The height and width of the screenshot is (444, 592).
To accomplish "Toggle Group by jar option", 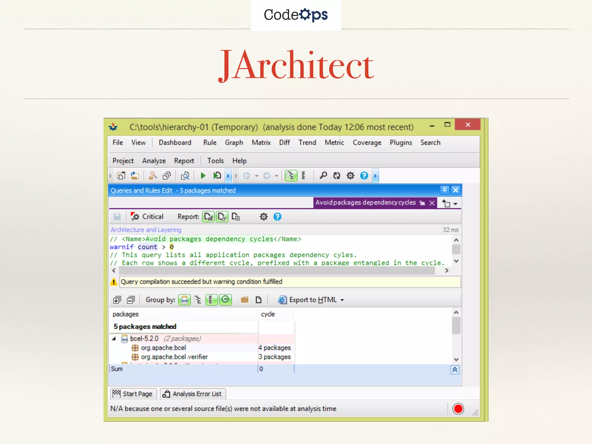I will click(184, 300).
